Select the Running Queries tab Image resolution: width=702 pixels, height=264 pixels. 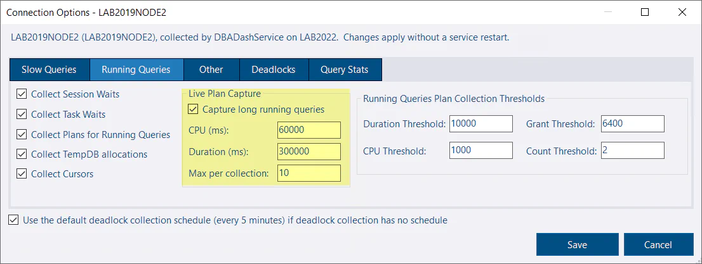click(136, 70)
